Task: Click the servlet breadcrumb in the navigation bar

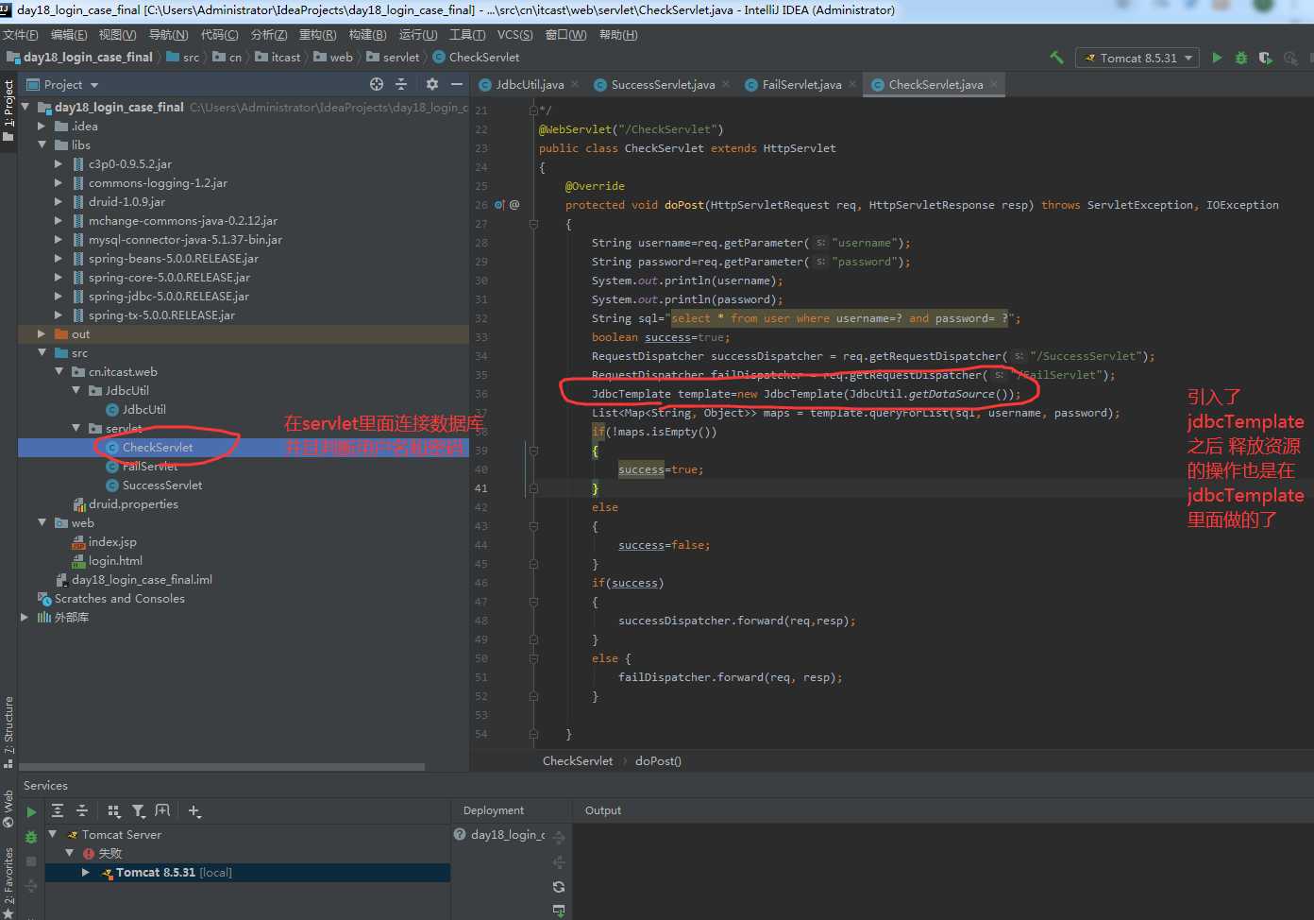Action: tap(401, 58)
